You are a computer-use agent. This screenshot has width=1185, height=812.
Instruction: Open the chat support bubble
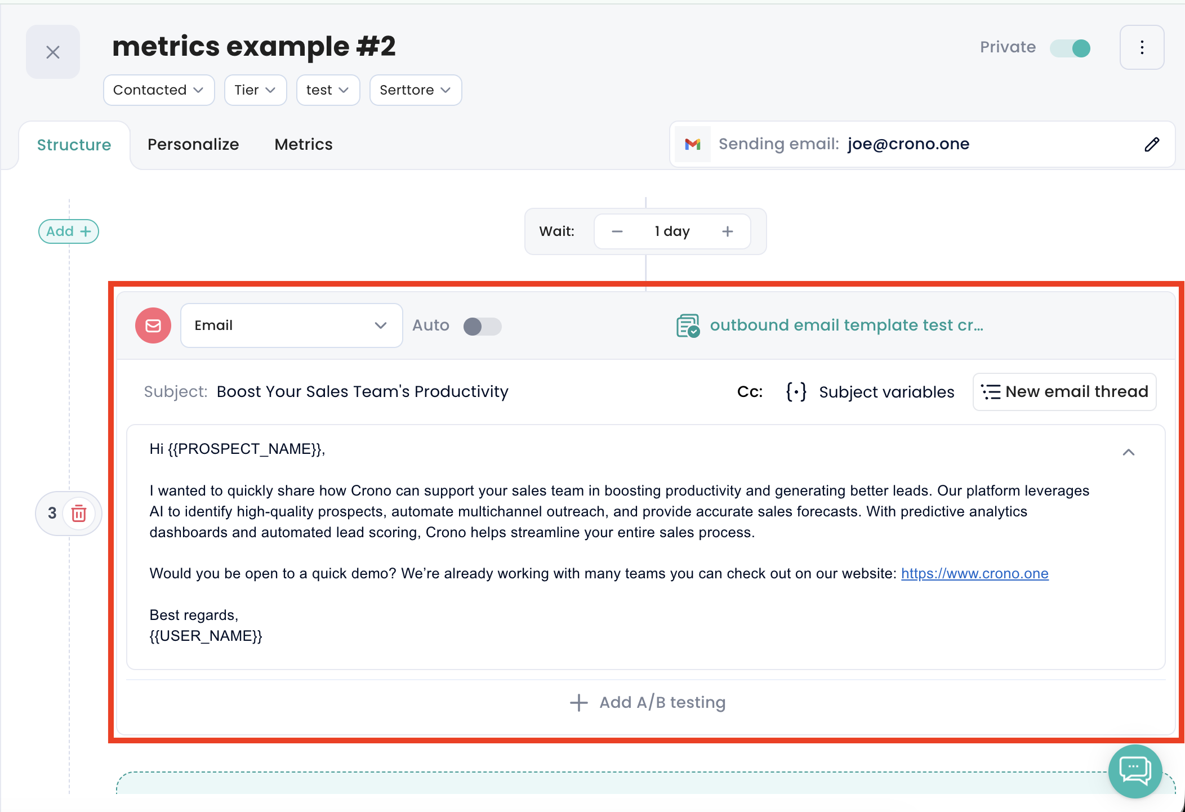pos(1135,770)
